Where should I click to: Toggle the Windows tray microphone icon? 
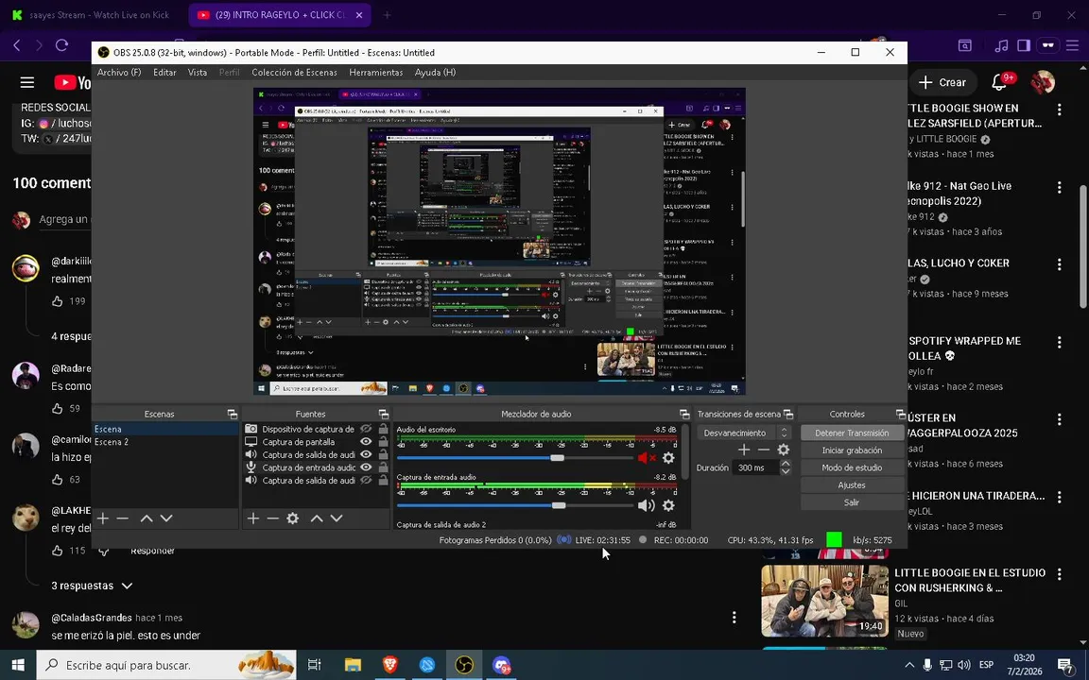[927, 665]
